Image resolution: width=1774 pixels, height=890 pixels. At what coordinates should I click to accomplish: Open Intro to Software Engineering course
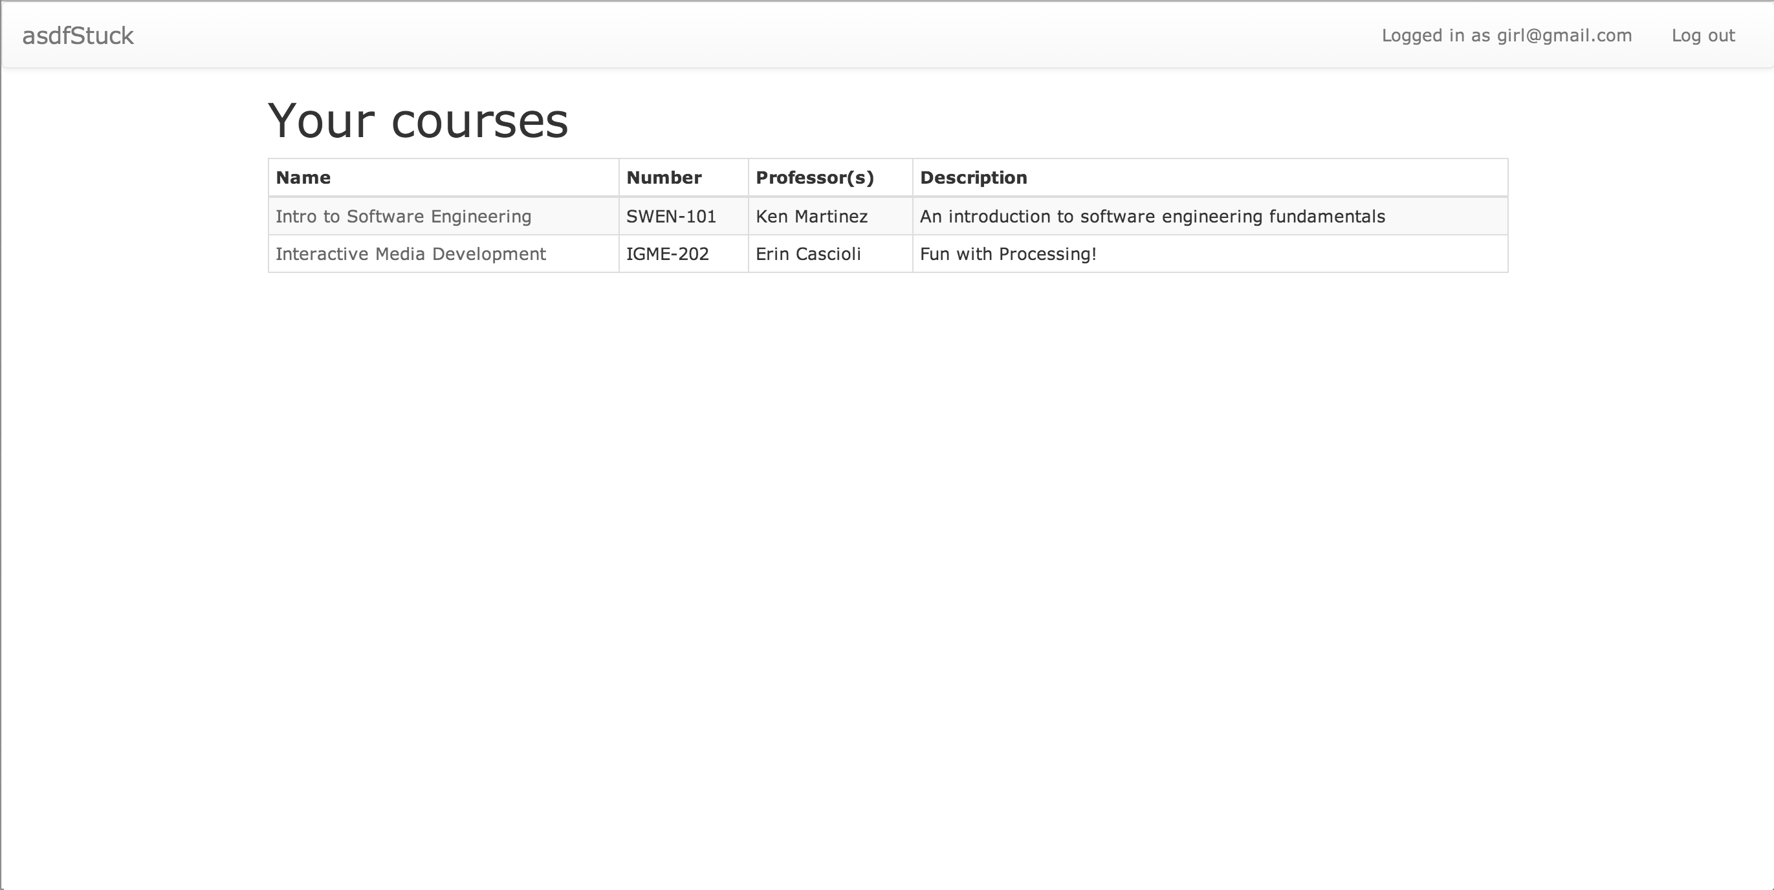click(x=403, y=217)
